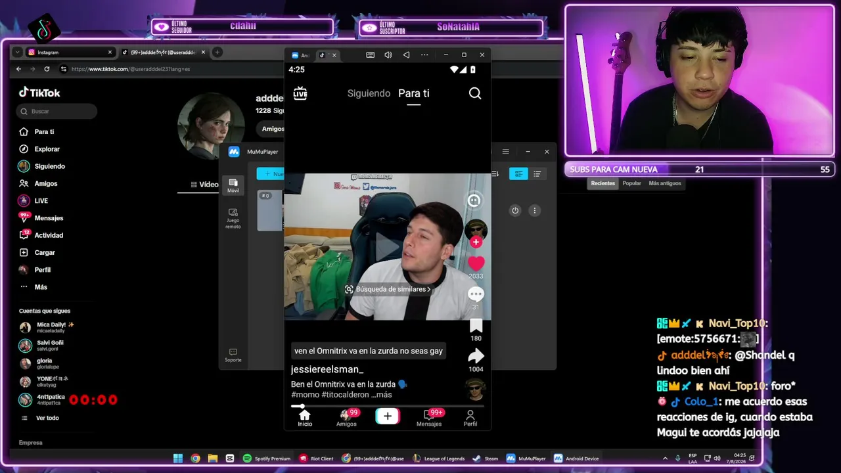841x473 pixels.
Task: Go back in the browser window
Action: [x=18, y=69]
